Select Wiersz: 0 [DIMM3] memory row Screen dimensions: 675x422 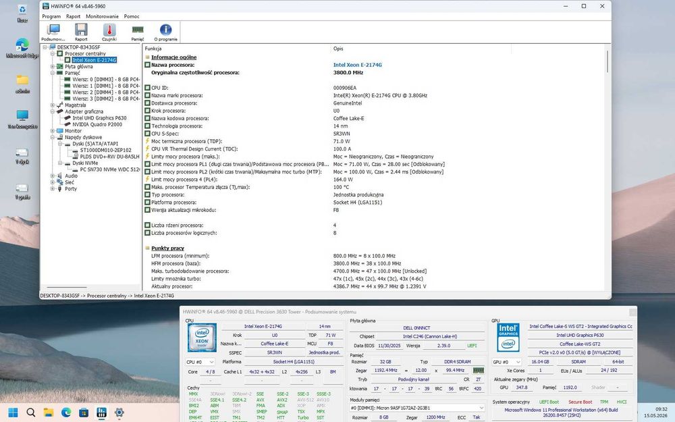click(x=106, y=80)
